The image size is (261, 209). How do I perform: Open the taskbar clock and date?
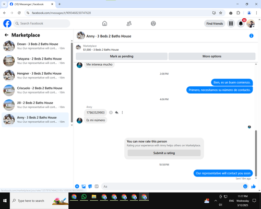[x=243, y=201]
